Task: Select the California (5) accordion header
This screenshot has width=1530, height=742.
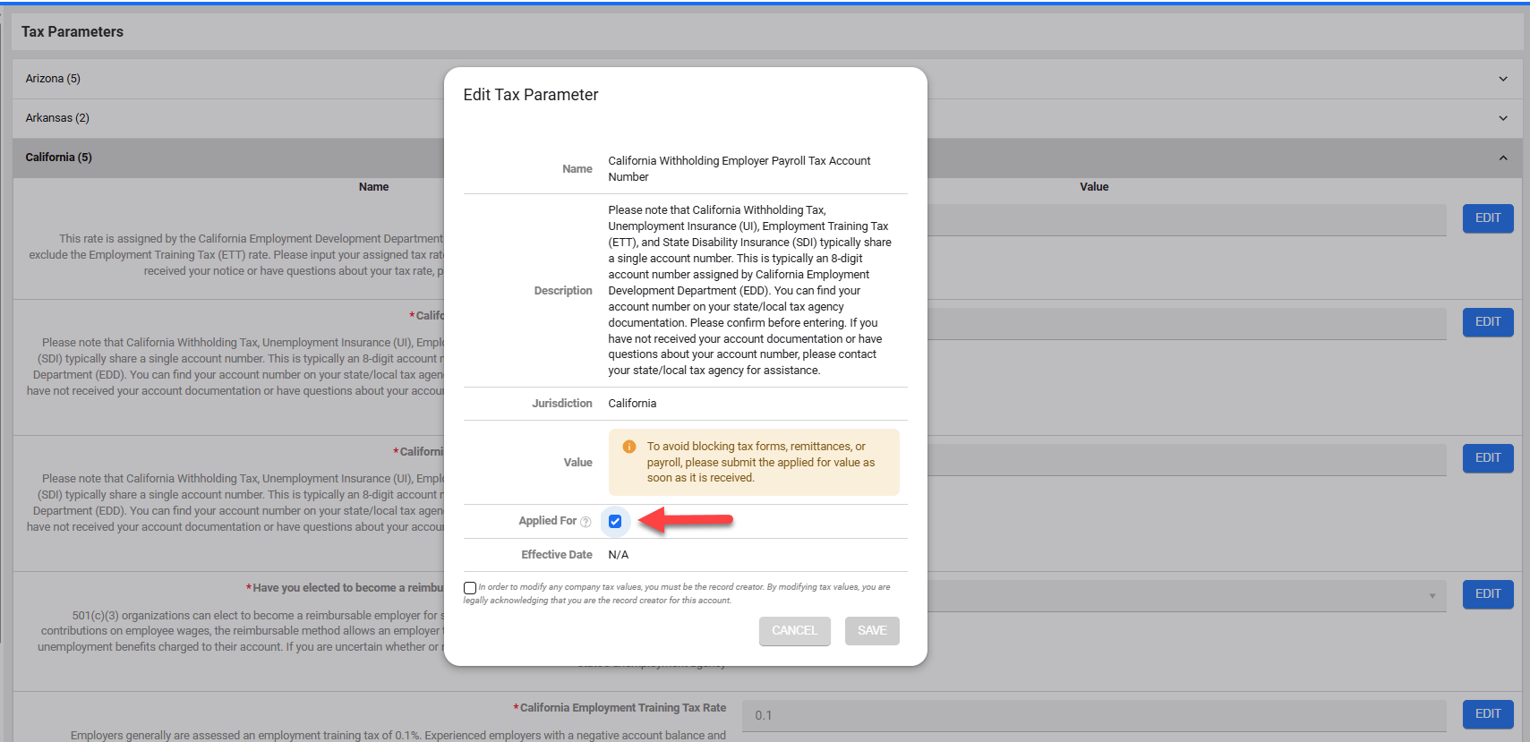Action: click(767, 158)
